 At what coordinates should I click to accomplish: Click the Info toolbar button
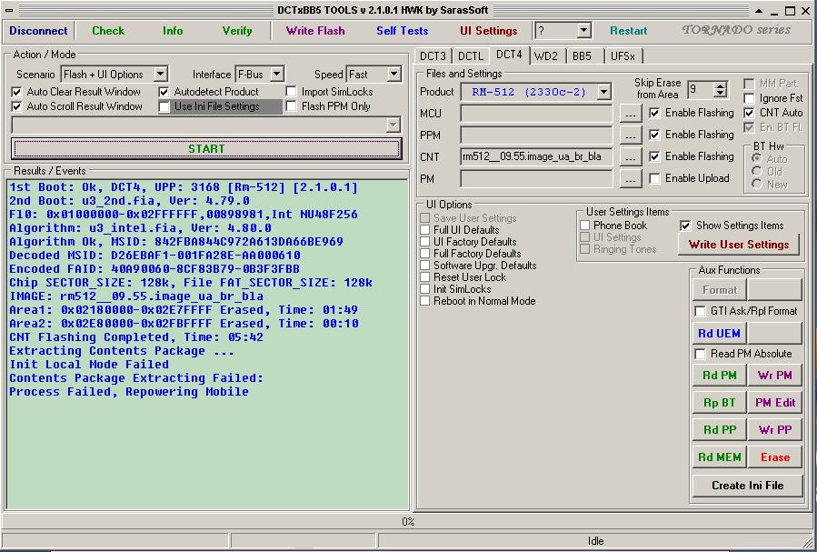[173, 31]
